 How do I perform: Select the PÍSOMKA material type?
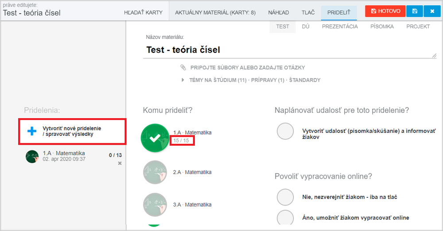[x=382, y=27]
